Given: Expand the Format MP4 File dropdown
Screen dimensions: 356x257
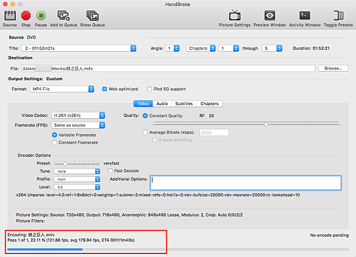Looking at the screenshot, I should point(62,89).
